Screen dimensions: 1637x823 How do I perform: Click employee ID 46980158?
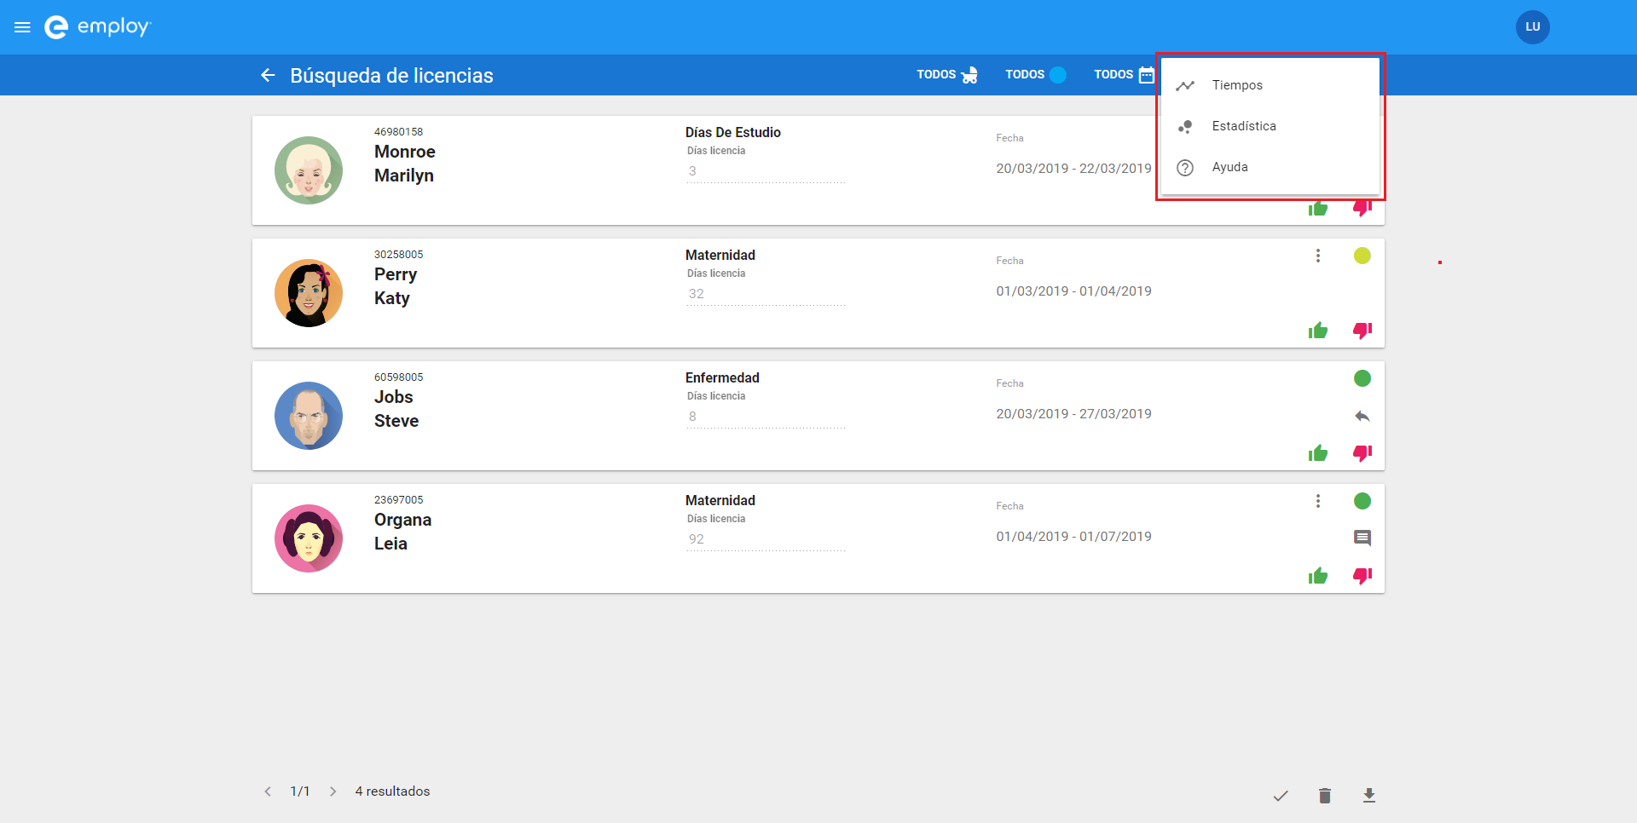[x=398, y=132]
